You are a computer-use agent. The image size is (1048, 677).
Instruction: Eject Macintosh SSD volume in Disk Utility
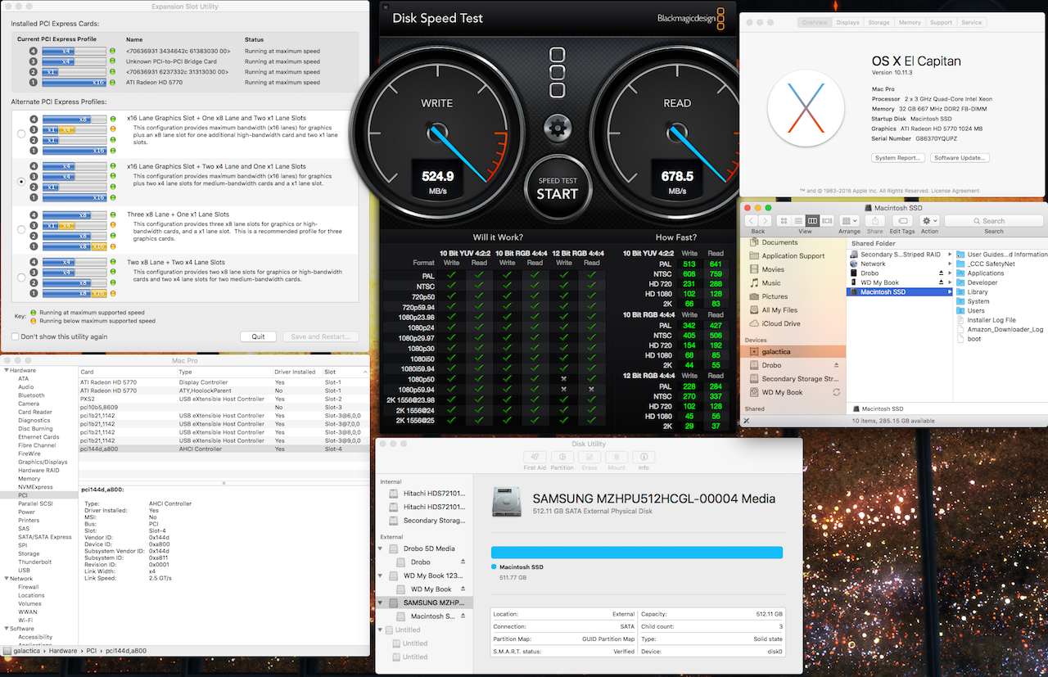point(463,616)
